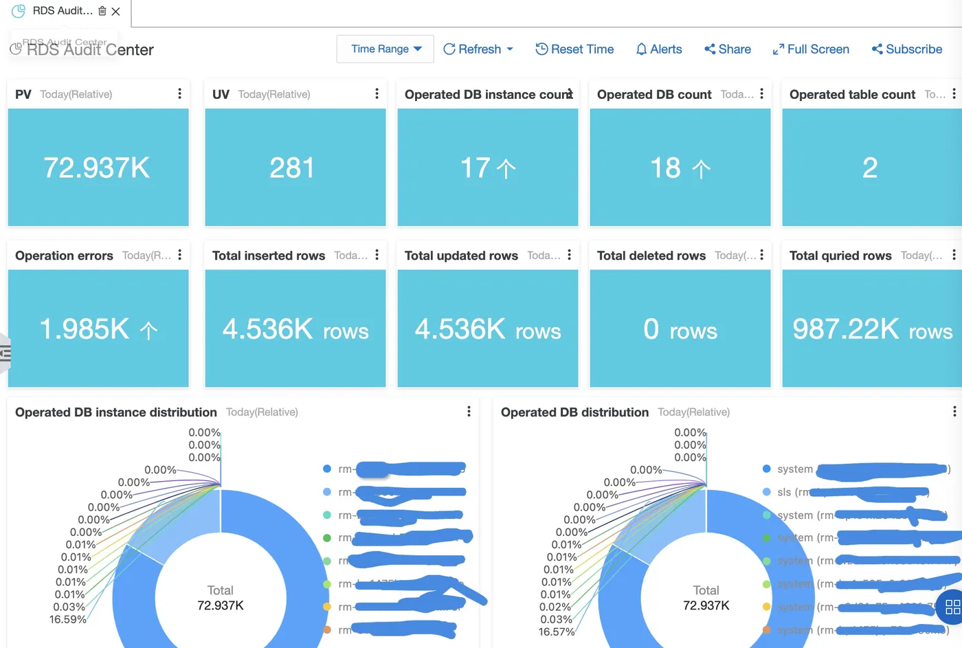
Task: Open the Alerts bell option
Action: point(658,49)
